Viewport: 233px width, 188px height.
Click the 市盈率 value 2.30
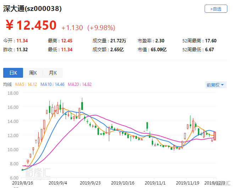[x=160, y=41]
